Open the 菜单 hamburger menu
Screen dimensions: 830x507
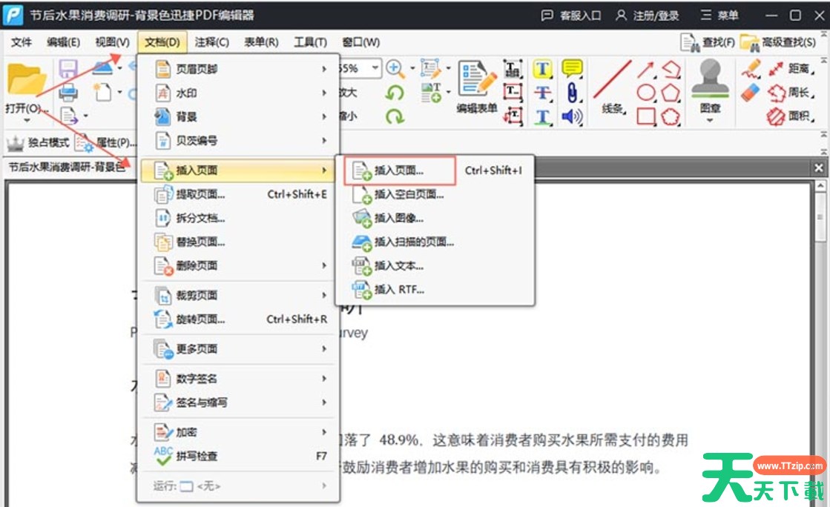point(719,16)
